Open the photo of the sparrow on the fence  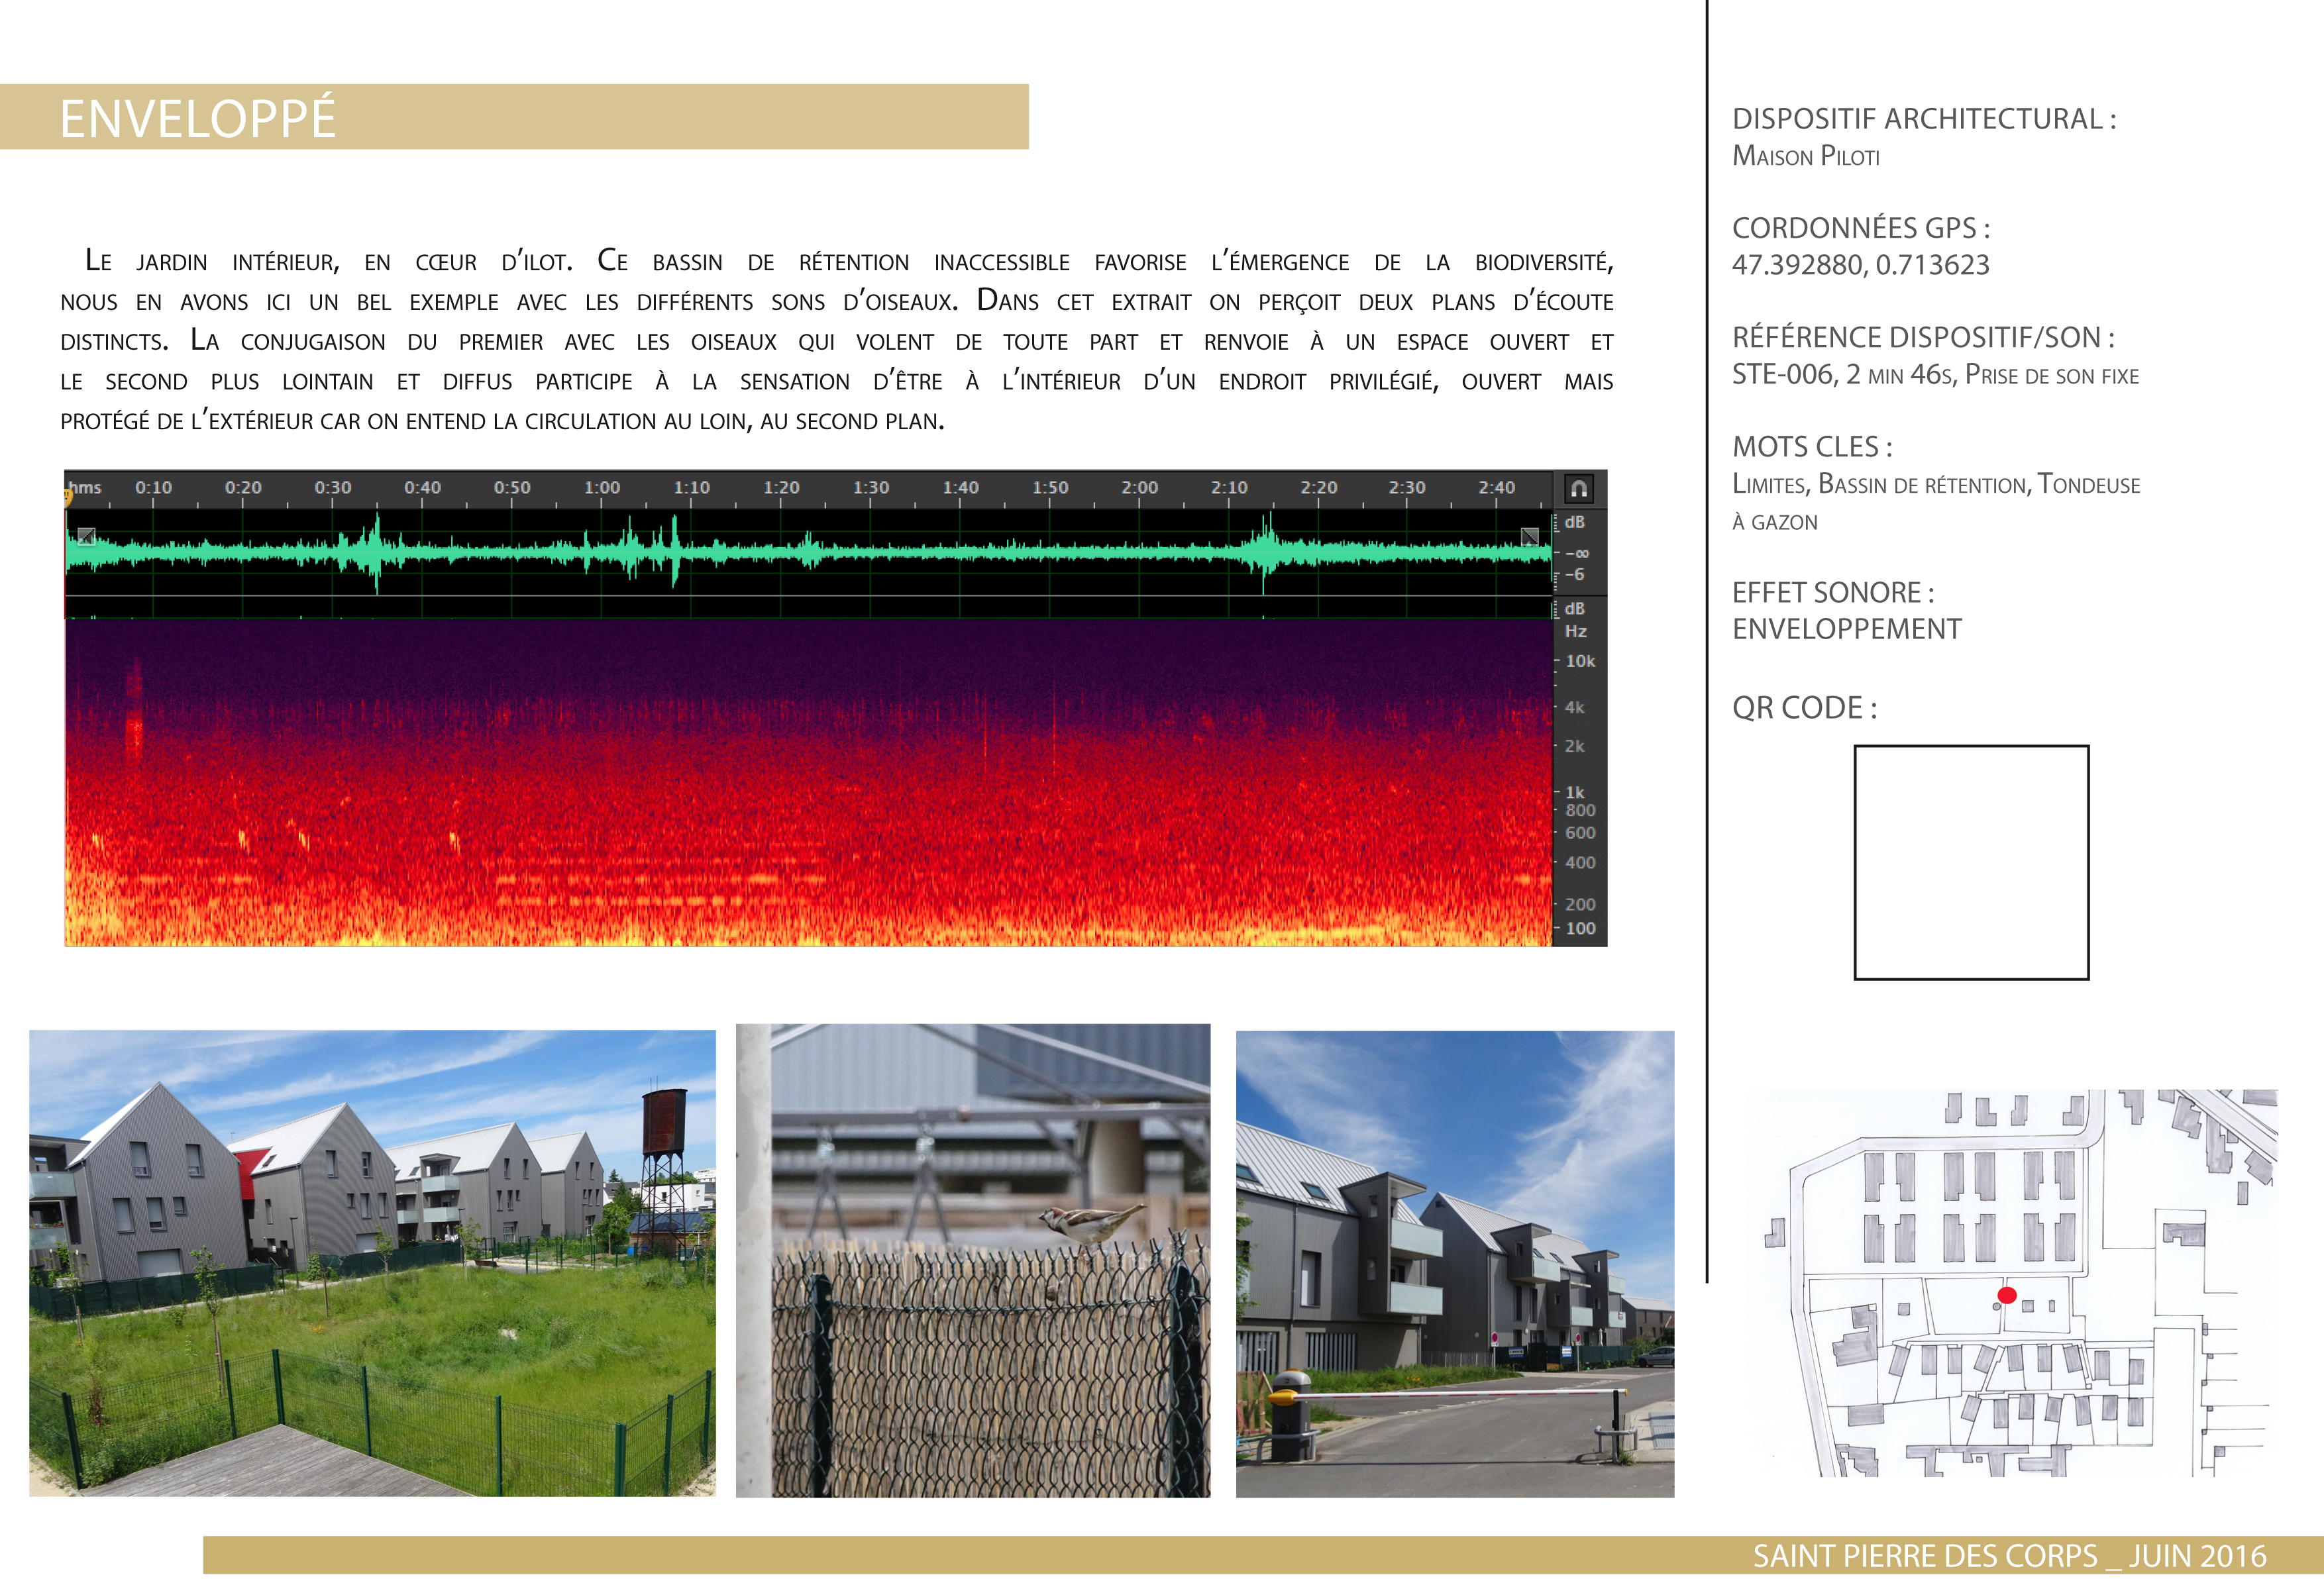[973, 1260]
